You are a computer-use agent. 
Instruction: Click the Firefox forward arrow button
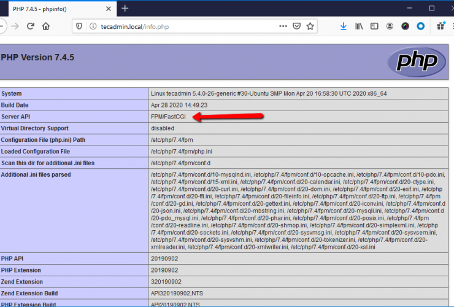click(15, 26)
